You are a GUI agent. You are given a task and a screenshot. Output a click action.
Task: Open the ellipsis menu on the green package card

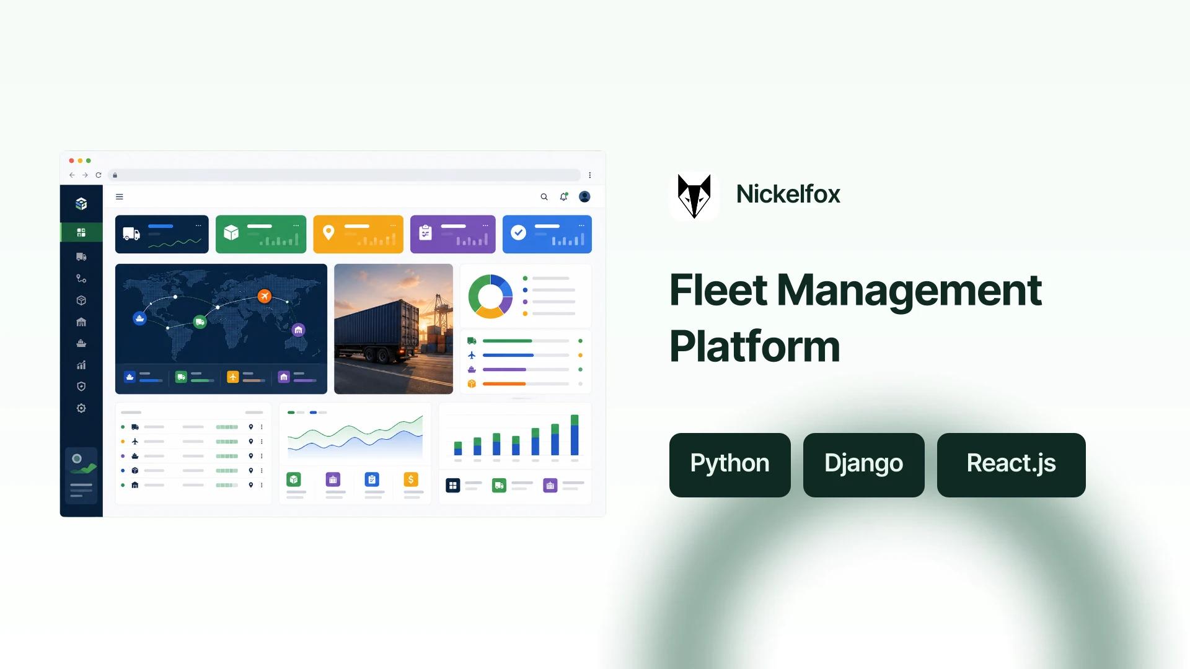[296, 225]
